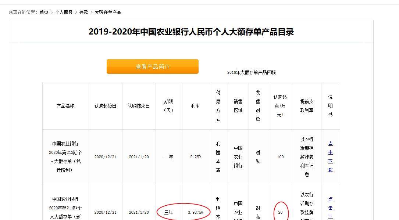Select the 2.25% rate cell

pos(195,157)
